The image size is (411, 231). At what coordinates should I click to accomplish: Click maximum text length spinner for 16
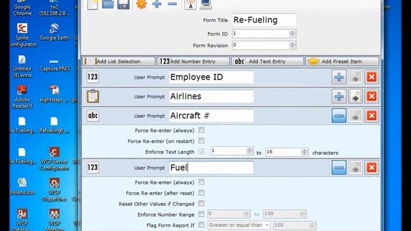click(x=304, y=152)
